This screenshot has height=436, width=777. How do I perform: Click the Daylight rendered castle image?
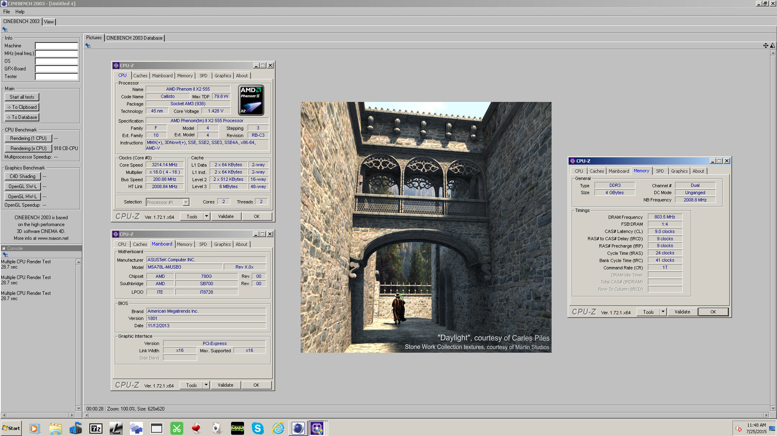tap(426, 227)
